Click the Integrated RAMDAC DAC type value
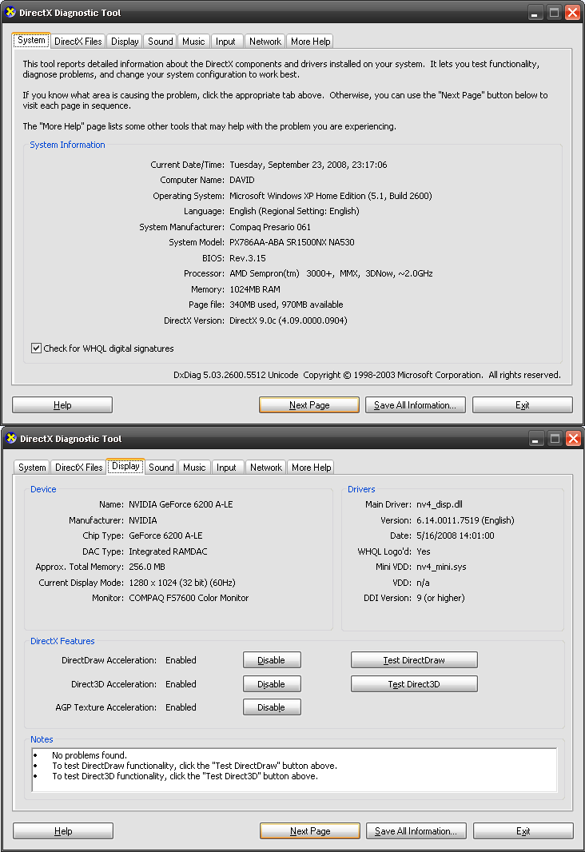 168,551
